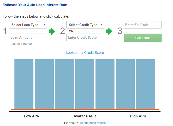Image resolution: width=173 pixels, height=126 pixels.
Task: Click the Enter Credit Score field
Action: (x=85, y=37)
